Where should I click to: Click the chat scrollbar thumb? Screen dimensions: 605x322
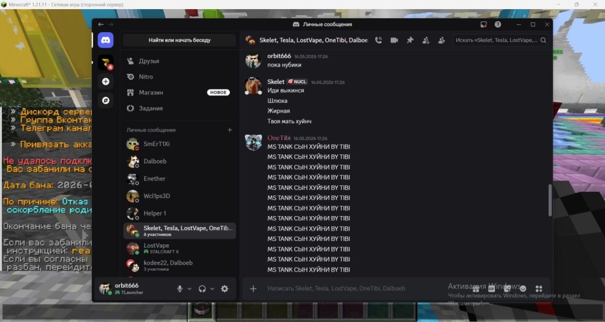click(x=550, y=200)
